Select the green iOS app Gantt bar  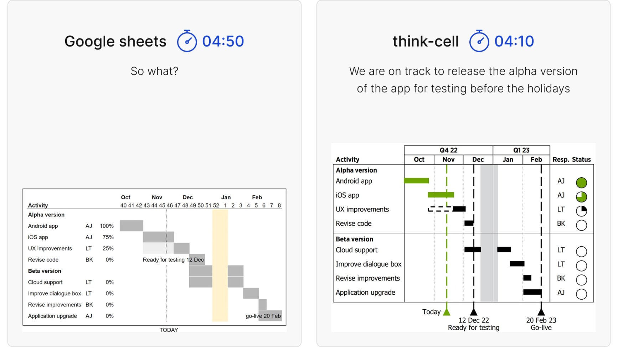point(441,195)
